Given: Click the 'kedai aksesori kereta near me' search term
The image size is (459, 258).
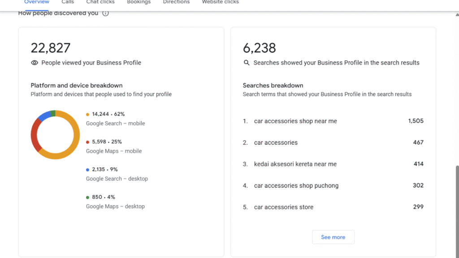Looking at the screenshot, I should (x=295, y=164).
